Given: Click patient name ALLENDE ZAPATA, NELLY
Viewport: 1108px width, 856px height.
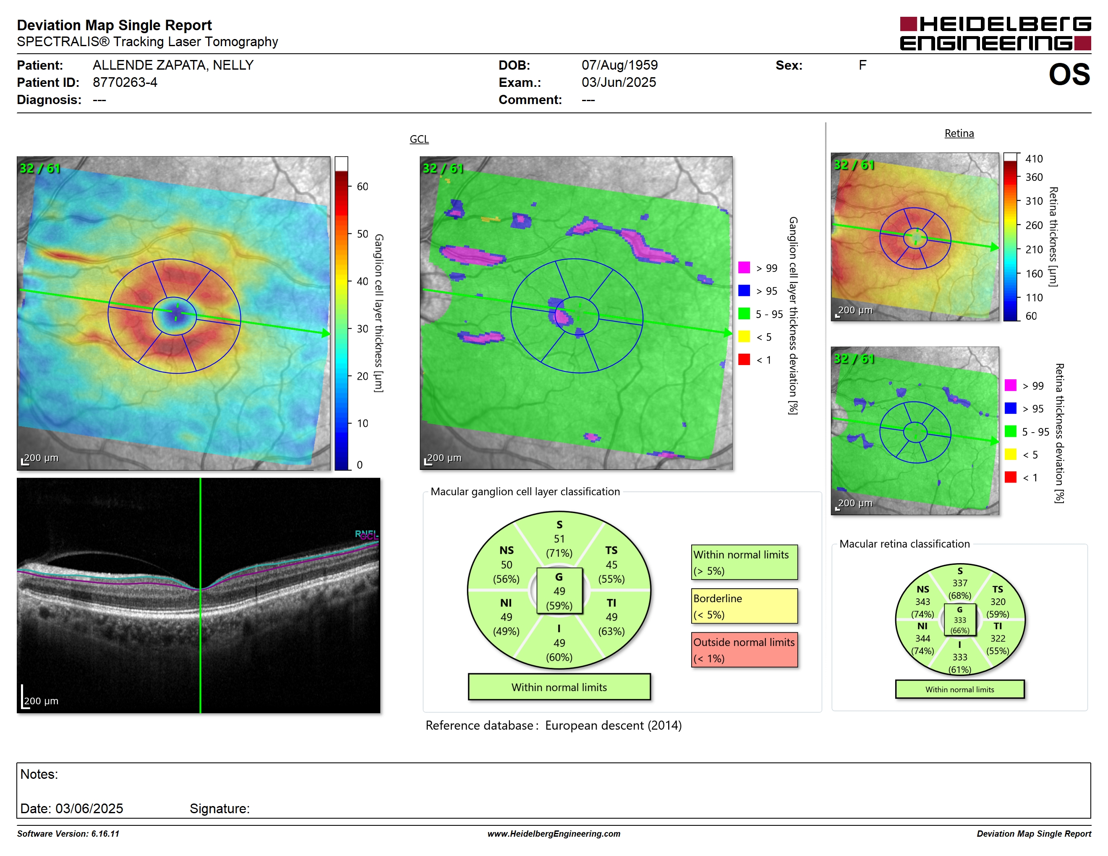Looking at the screenshot, I should click(172, 65).
